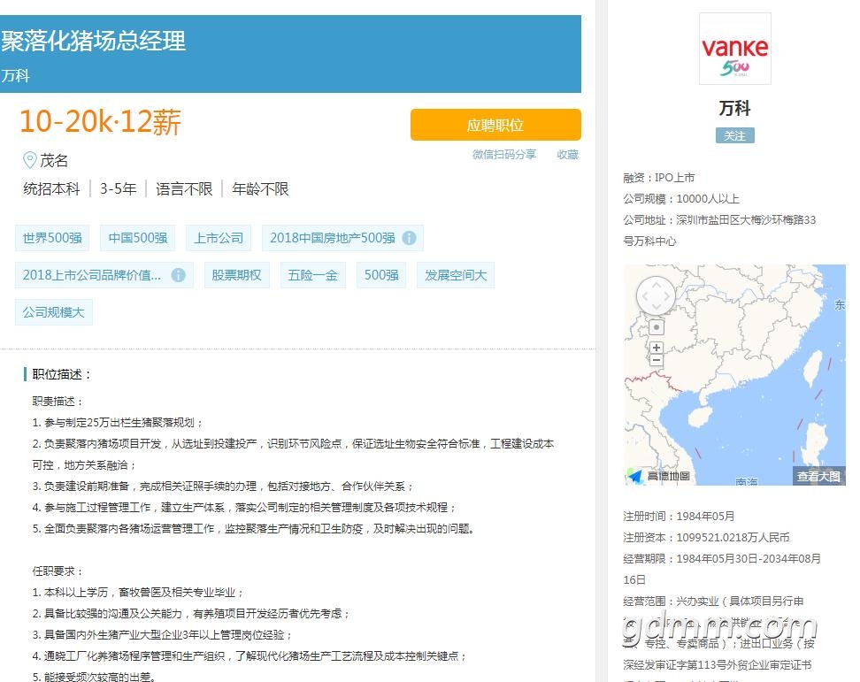This screenshot has width=860, height=682.
Task: Select the 2018中国房地产500强 tag
Action: tap(342, 238)
